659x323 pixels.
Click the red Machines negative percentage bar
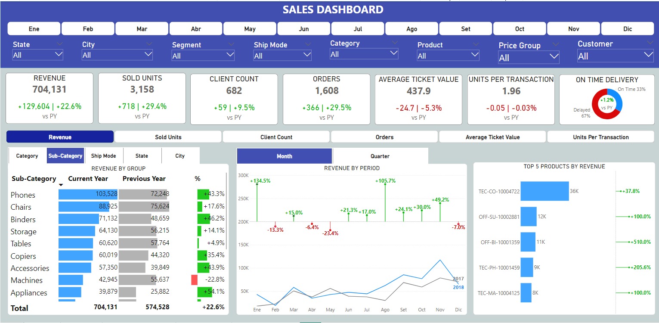pos(194,280)
